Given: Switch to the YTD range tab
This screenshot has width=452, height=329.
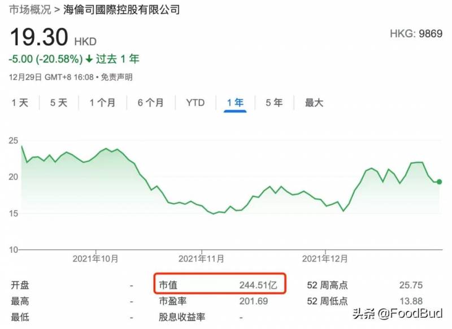Looking at the screenshot, I should (195, 103).
